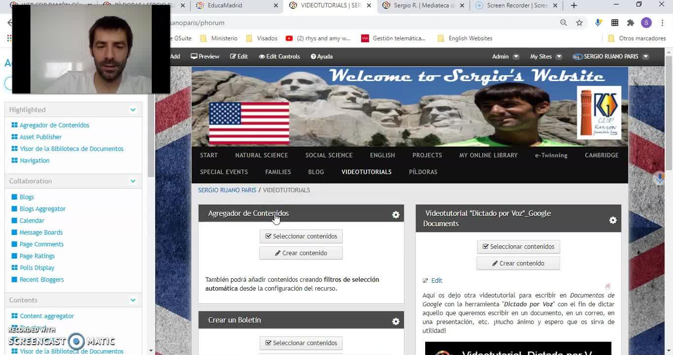Add Content aggregator from Contents

47,316
